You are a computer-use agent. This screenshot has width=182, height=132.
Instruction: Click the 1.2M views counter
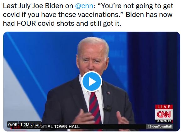click(30, 124)
